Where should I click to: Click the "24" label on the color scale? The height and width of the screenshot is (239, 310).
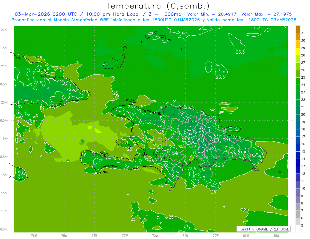[303, 85]
